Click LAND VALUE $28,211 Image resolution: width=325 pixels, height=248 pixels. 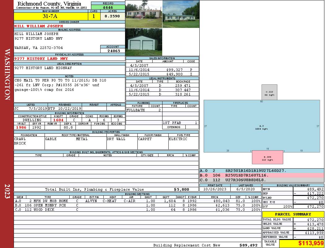click(315, 228)
